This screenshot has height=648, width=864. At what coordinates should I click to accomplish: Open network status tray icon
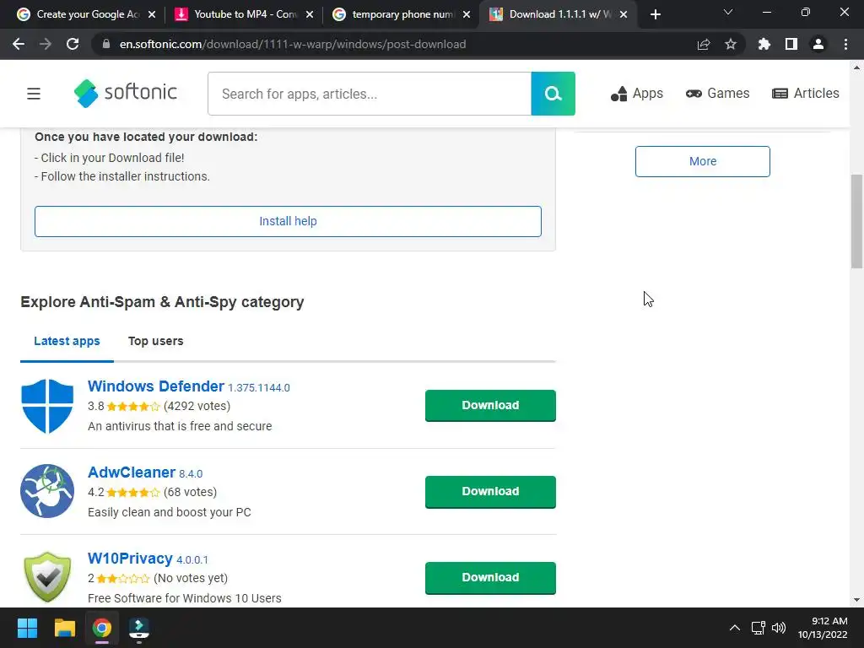(759, 628)
